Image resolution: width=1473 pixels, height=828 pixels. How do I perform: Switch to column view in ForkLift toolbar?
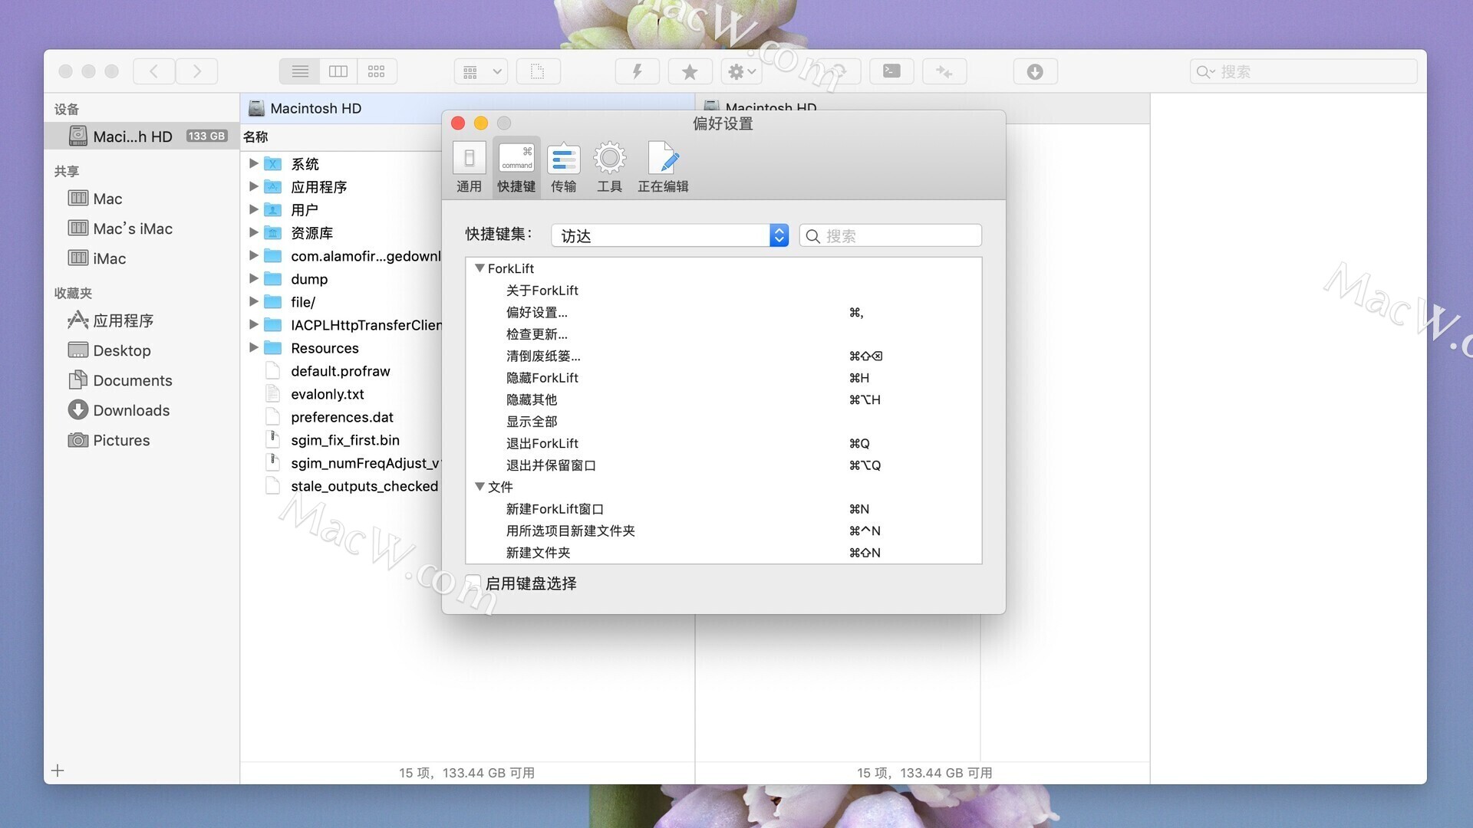point(338,71)
